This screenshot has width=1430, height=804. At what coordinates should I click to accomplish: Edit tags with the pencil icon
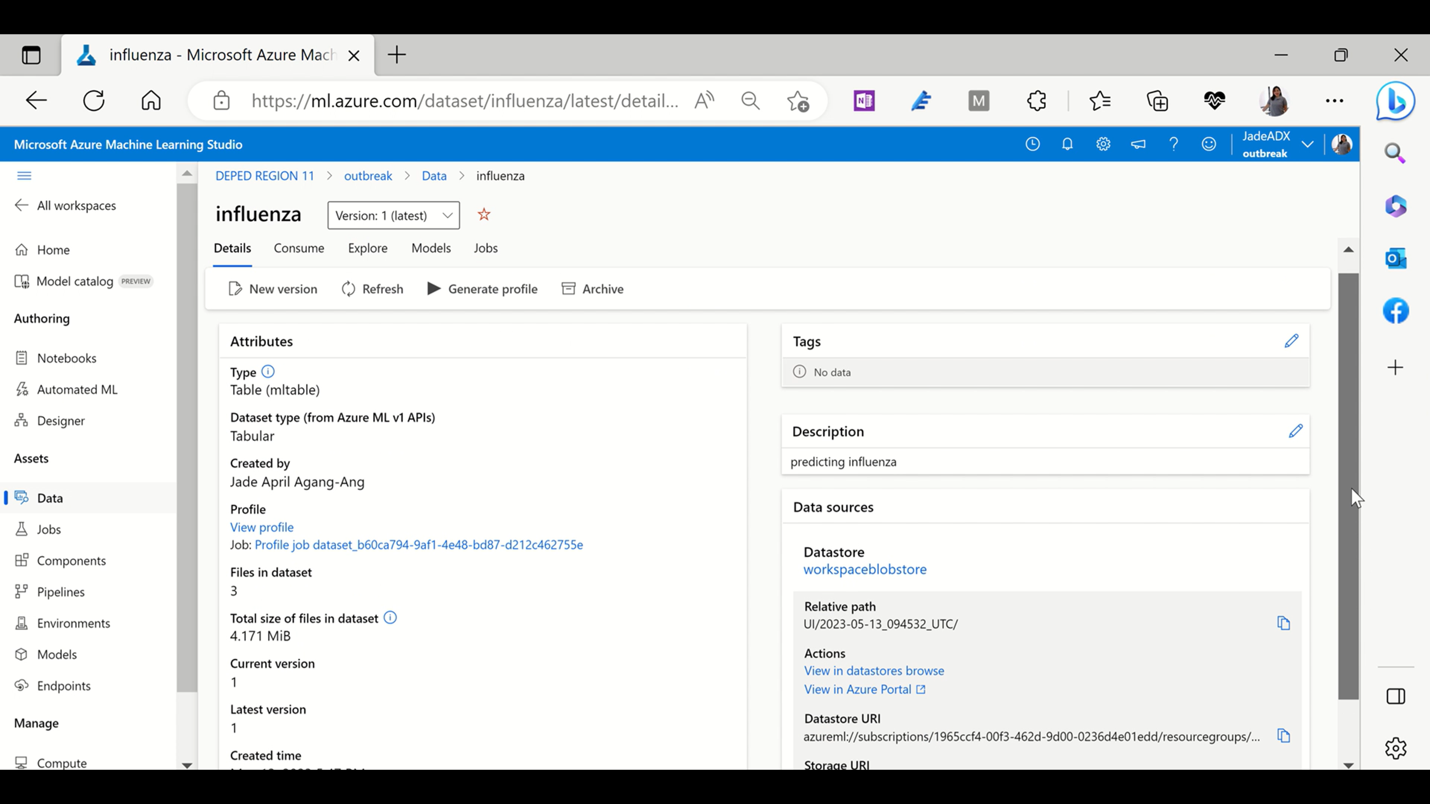pyautogui.click(x=1291, y=341)
